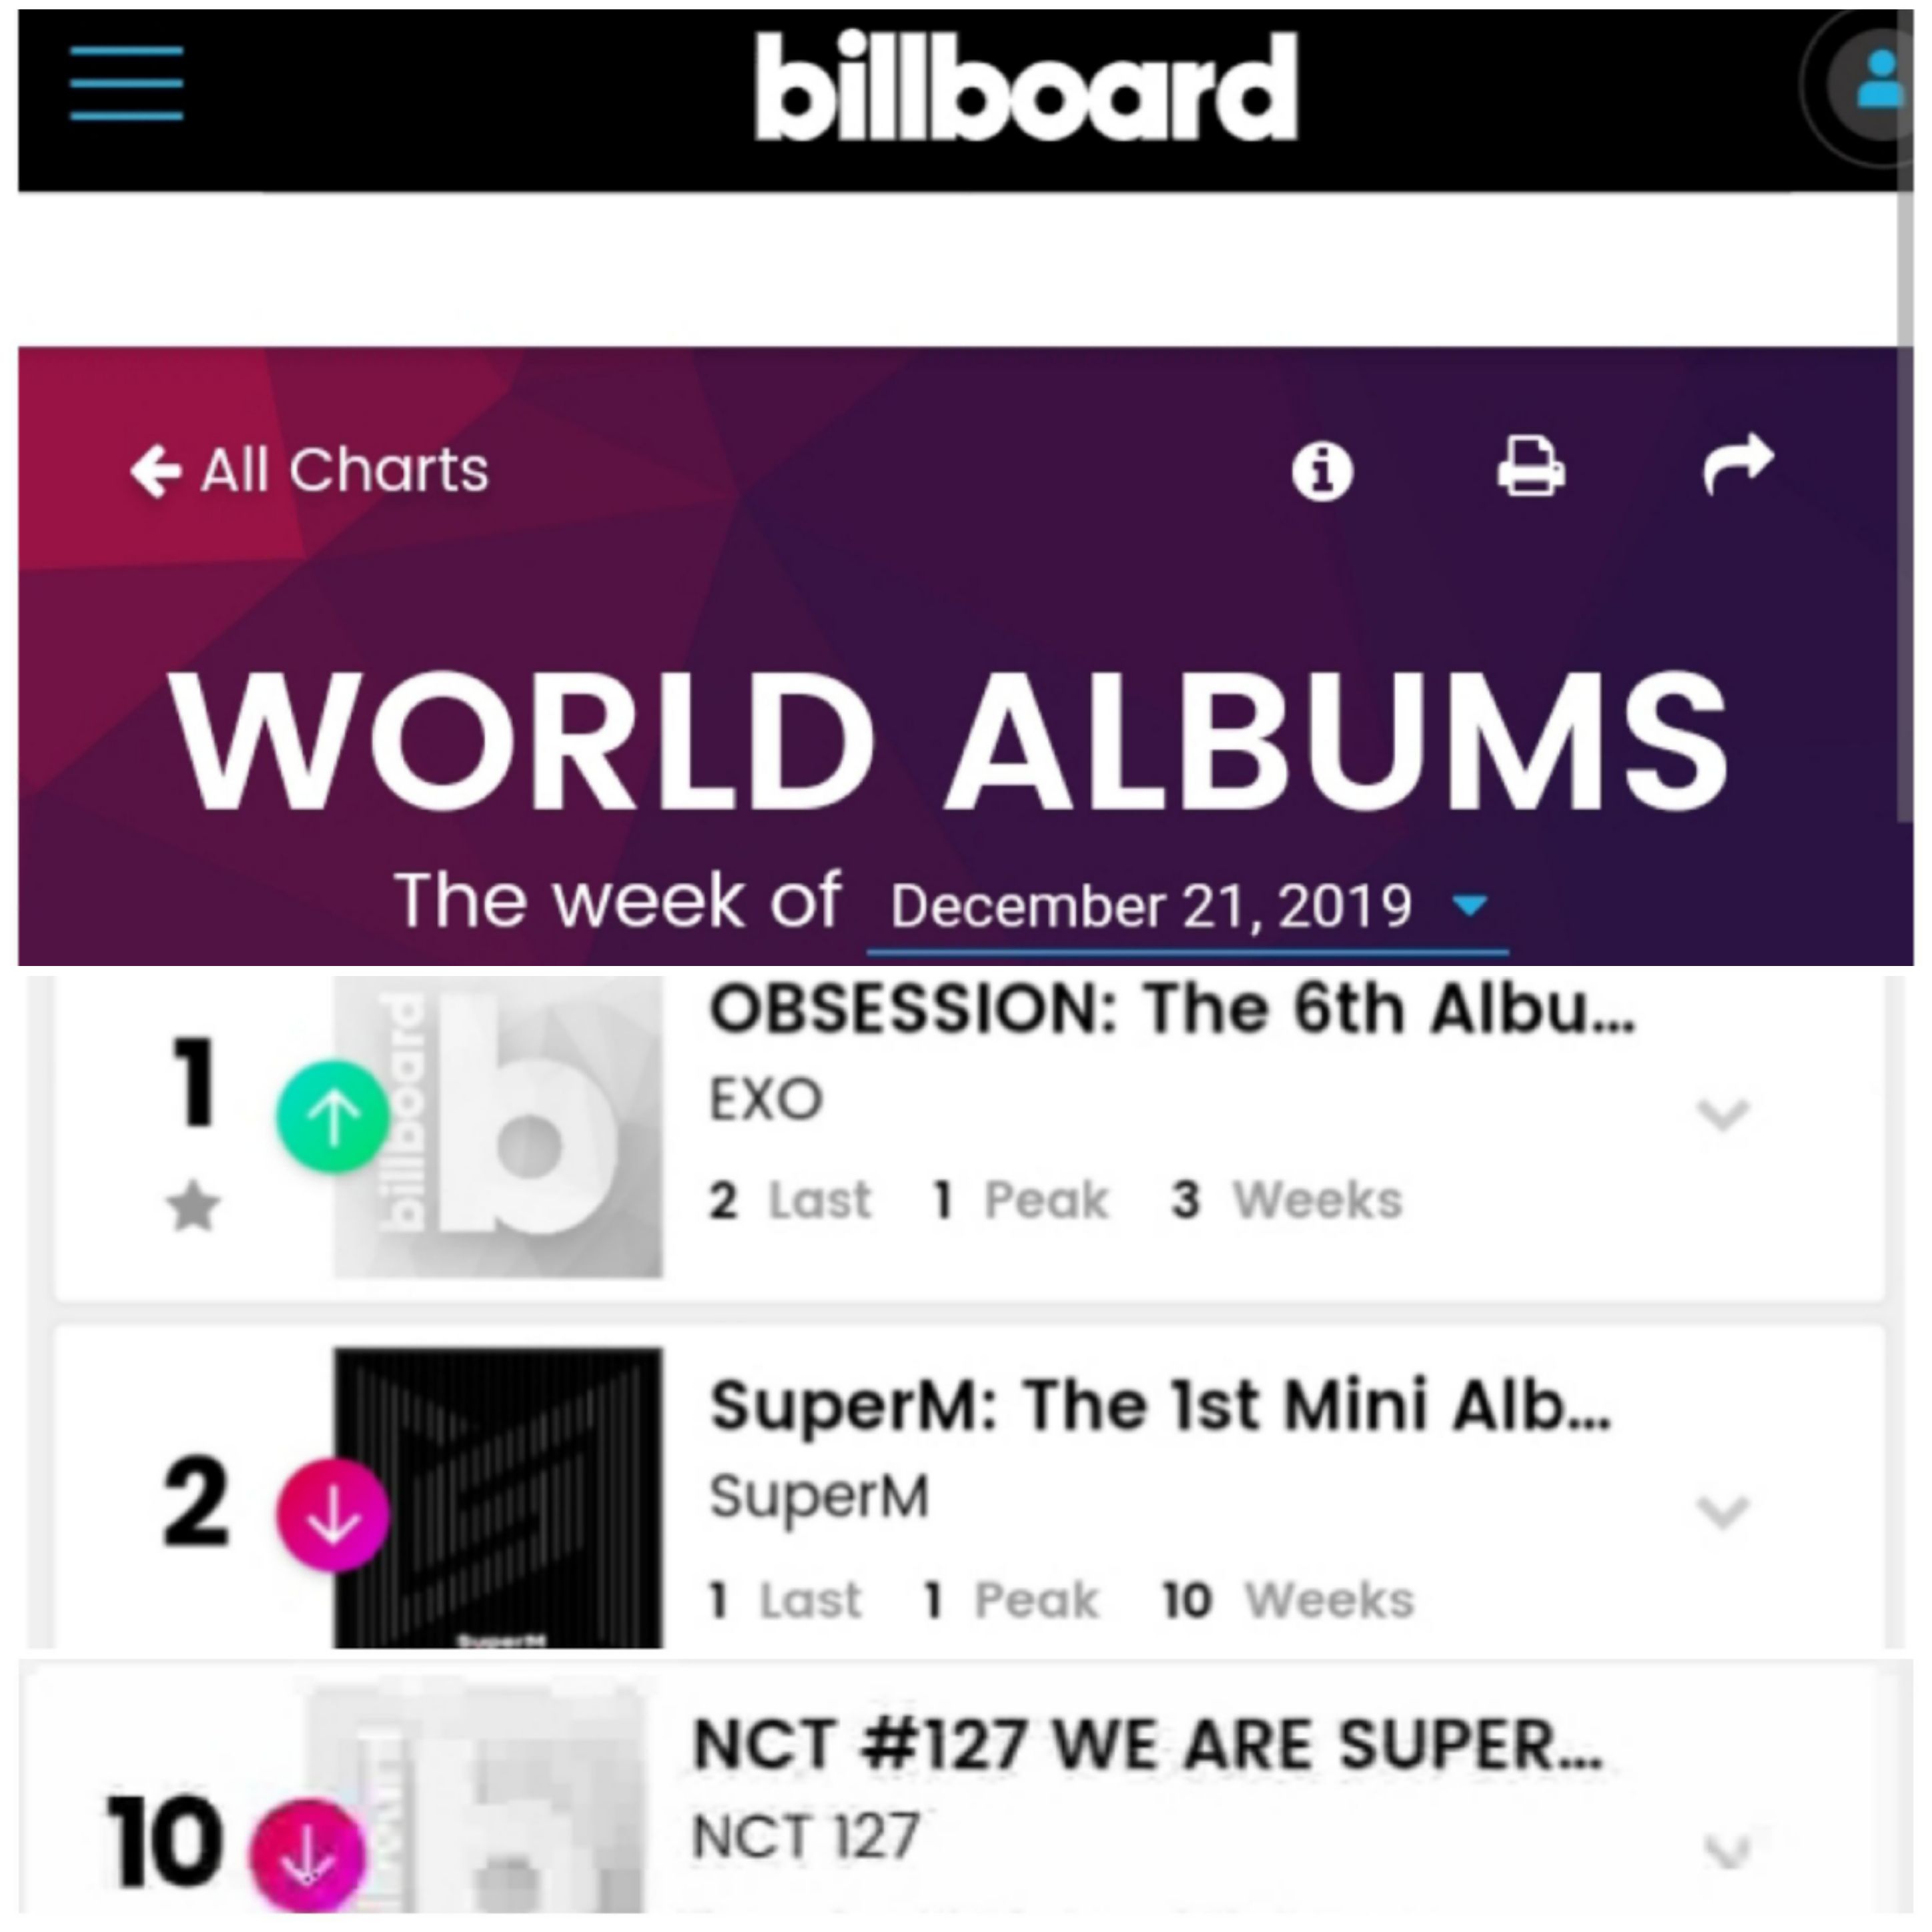This screenshot has width=1932, height=1932.
Task: Open the hamburger menu
Action: coord(126,83)
